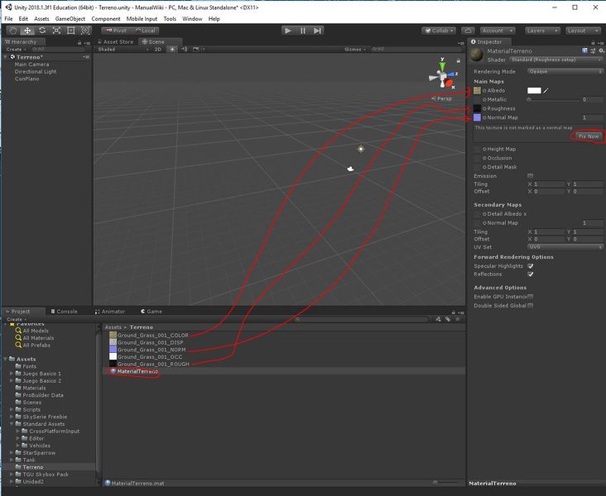Screen dimensions: 606x496
Task: Select the Move tool
Action: pyautogui.click(x=27, y=31)
